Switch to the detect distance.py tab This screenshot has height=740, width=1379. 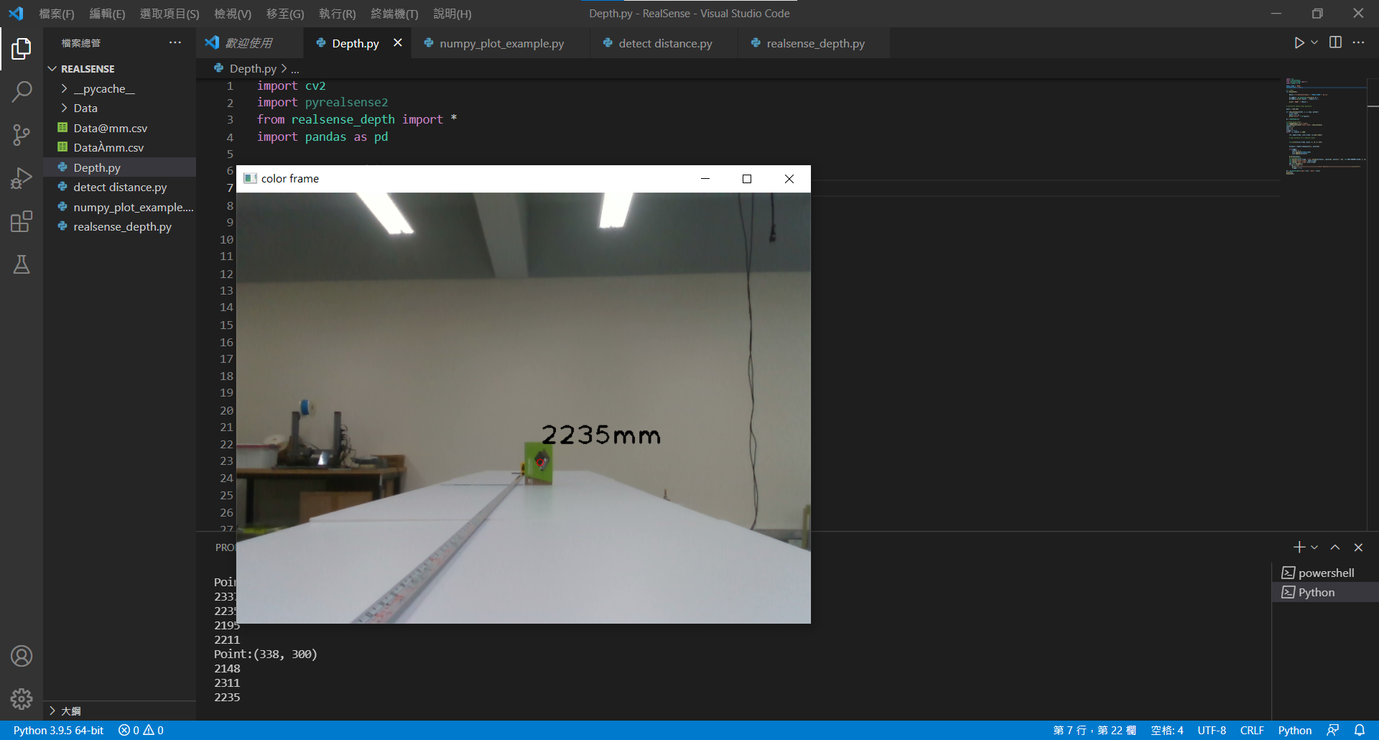[664, 43]
